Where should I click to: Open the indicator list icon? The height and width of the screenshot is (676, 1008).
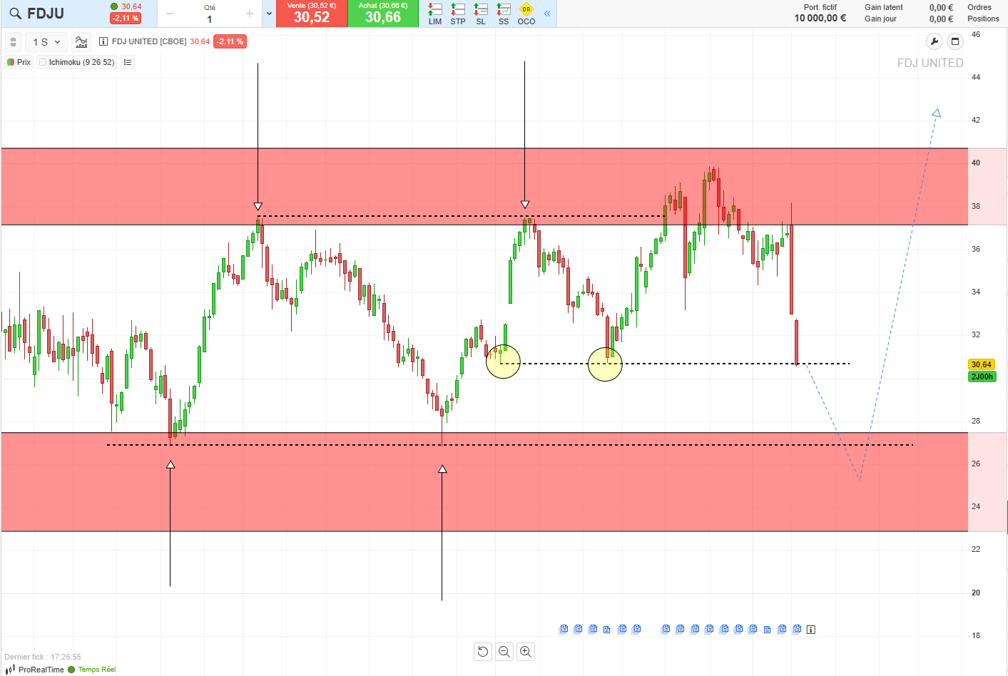point(128,62)
